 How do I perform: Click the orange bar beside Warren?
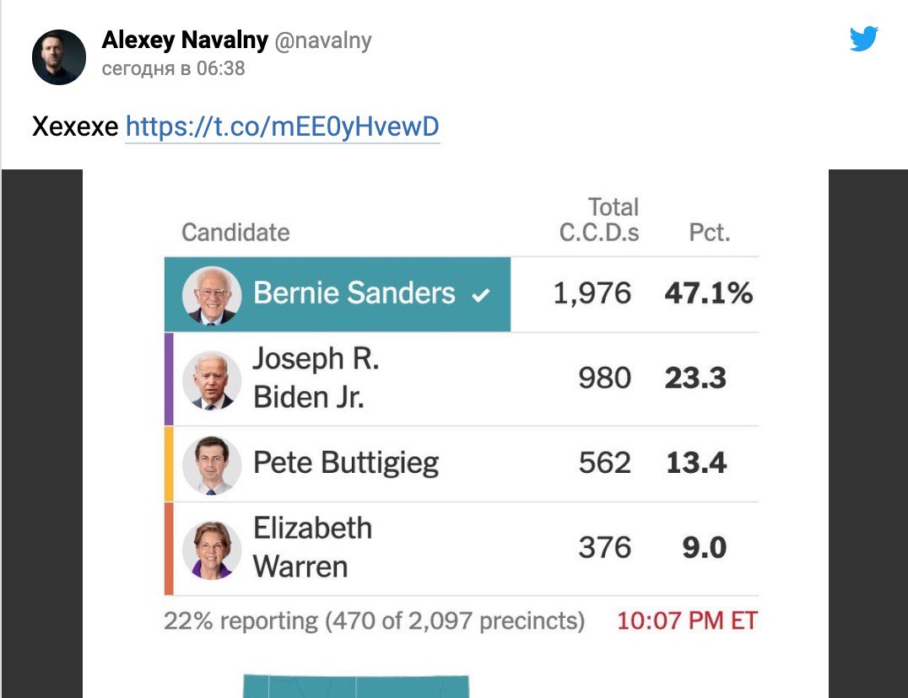point(169,549)
